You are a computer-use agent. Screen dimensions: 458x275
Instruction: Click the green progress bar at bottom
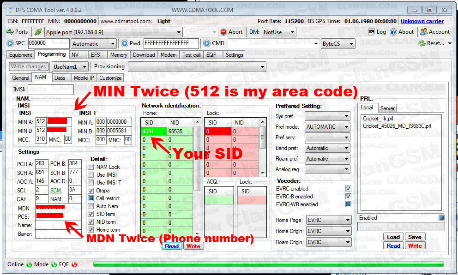point(268,264)
